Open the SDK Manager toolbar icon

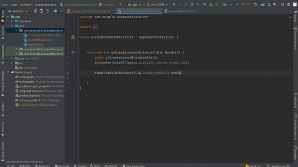(x=275, y=4)
